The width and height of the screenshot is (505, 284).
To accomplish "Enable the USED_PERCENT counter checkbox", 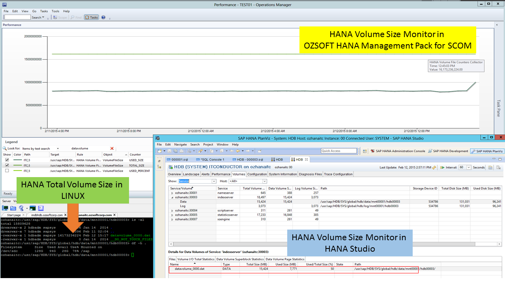I will tap(7, 171).
